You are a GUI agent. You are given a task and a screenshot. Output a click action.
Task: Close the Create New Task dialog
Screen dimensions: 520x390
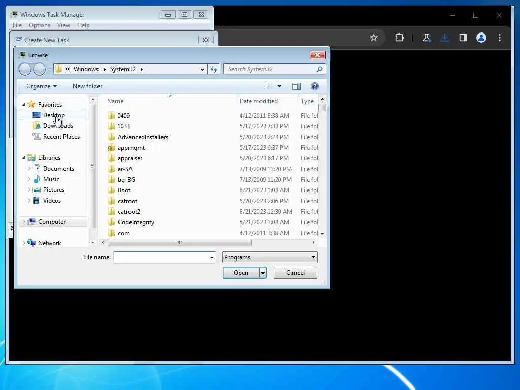[x=206, y=40]
